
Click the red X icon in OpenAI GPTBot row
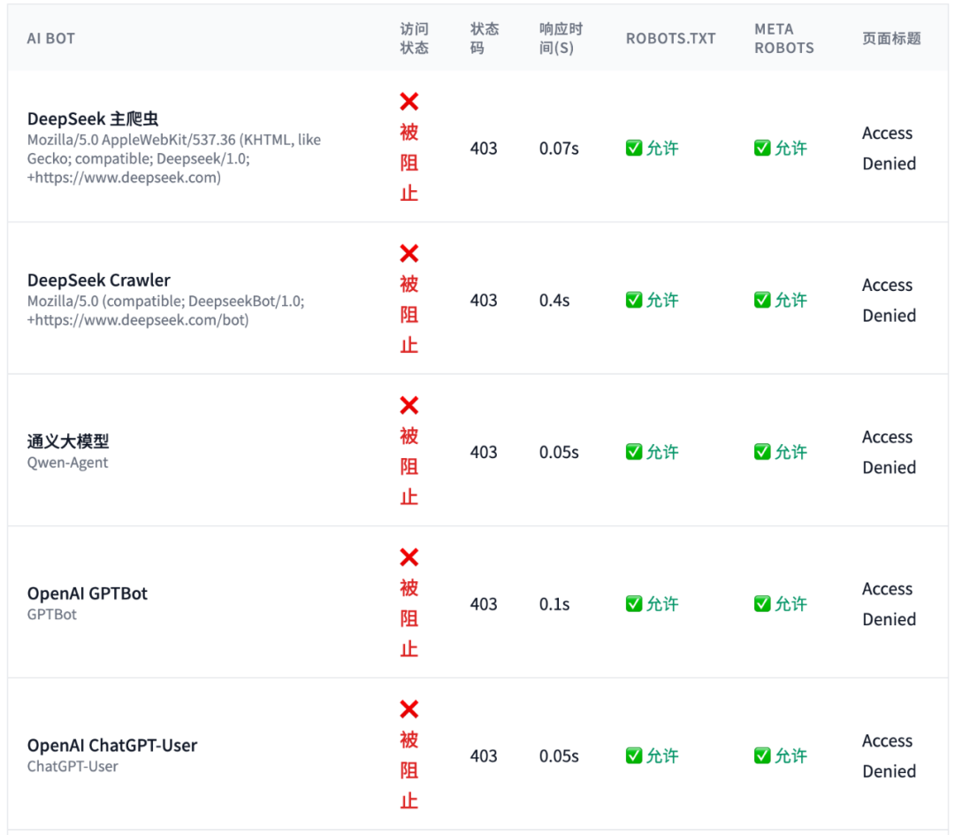(x=409, y=558)
